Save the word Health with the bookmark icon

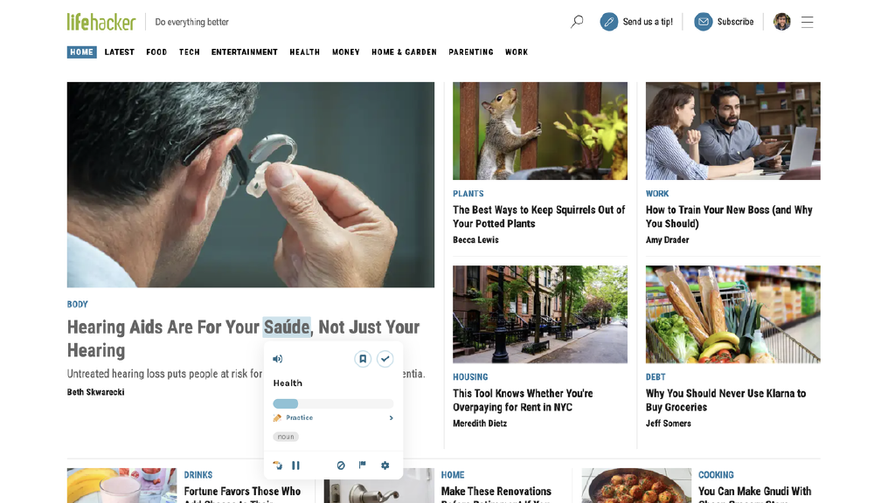362,358
